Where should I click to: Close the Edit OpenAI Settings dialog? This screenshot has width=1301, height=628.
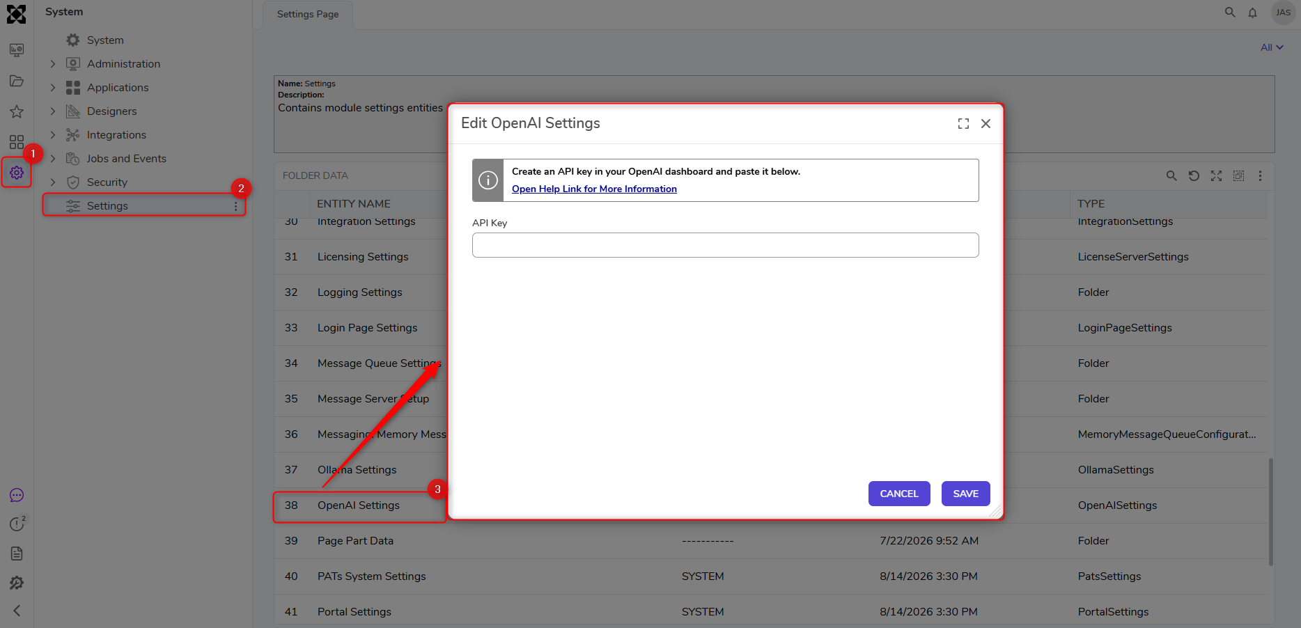click(986, 124)
